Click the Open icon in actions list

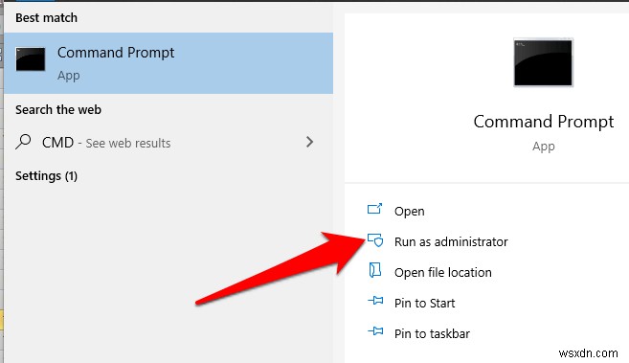pos(374,209)
